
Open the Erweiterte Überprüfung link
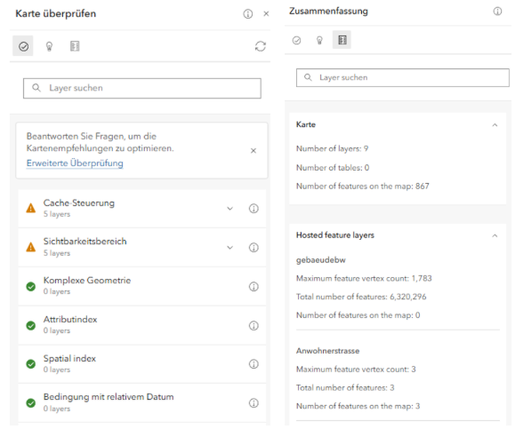[75, 163]
